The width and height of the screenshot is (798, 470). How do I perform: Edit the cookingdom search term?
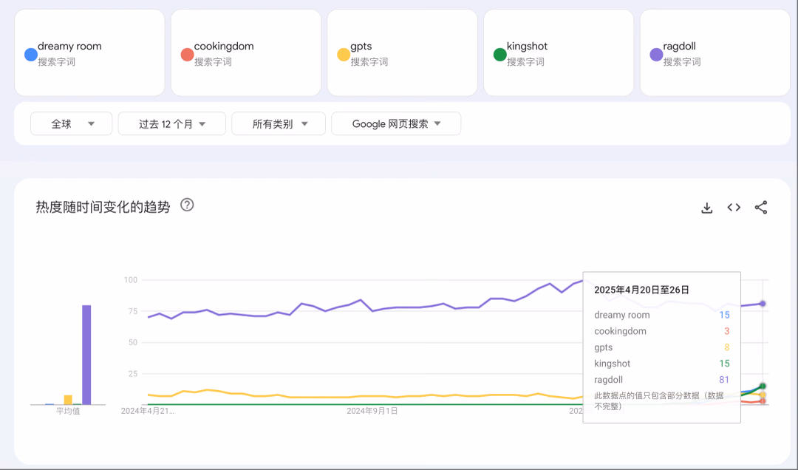click(x=224, y=47)
